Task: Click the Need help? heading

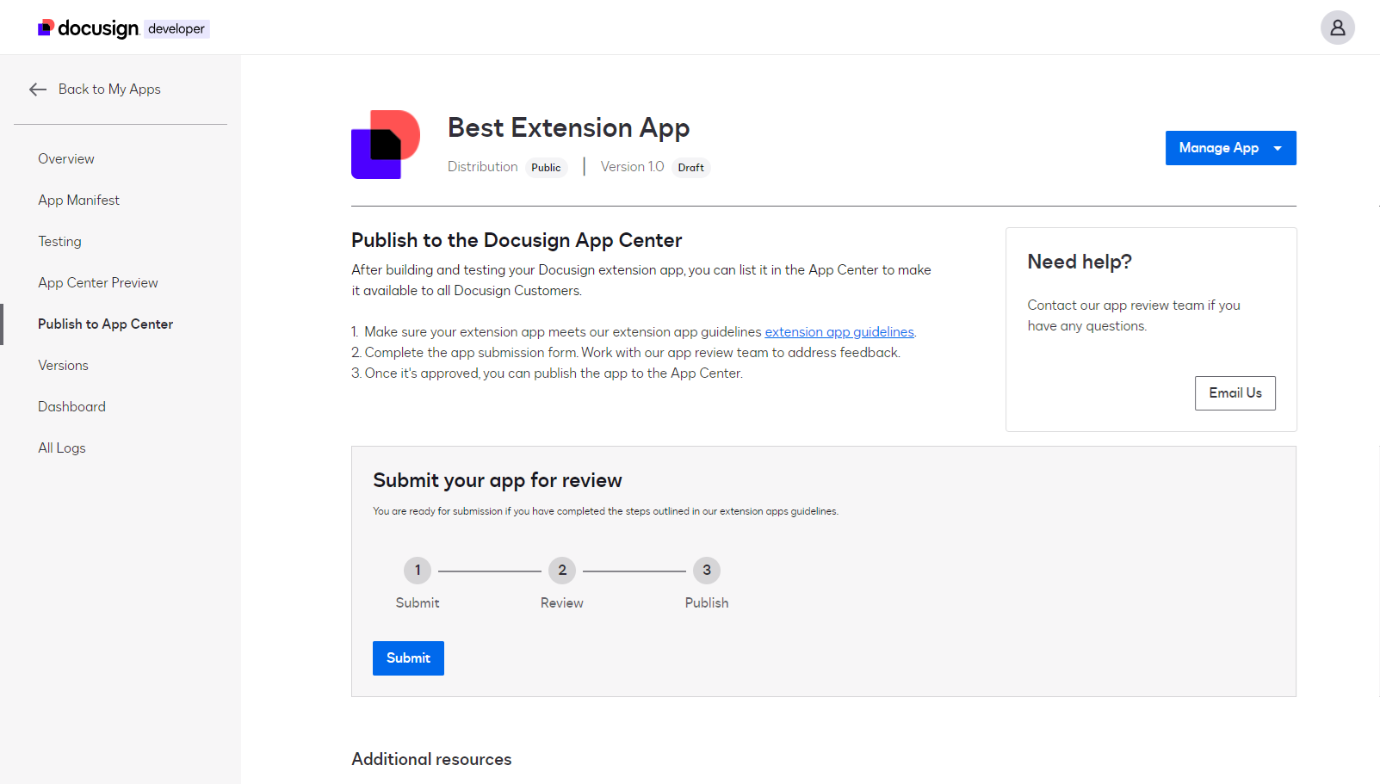Action: [1080, 262]
